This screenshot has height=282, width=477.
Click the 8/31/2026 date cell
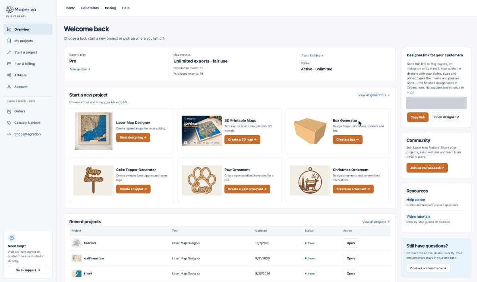pyautogui.click(x=262, y=259)
